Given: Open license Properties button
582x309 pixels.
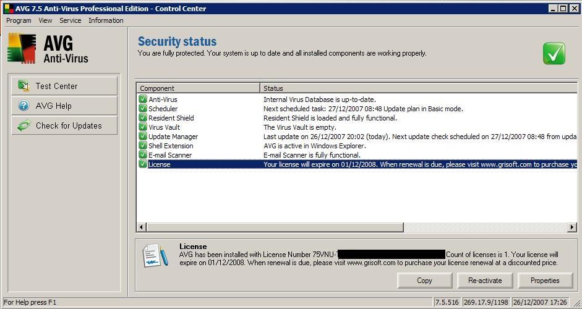Looking at the screenshot, I should point(545,281).
